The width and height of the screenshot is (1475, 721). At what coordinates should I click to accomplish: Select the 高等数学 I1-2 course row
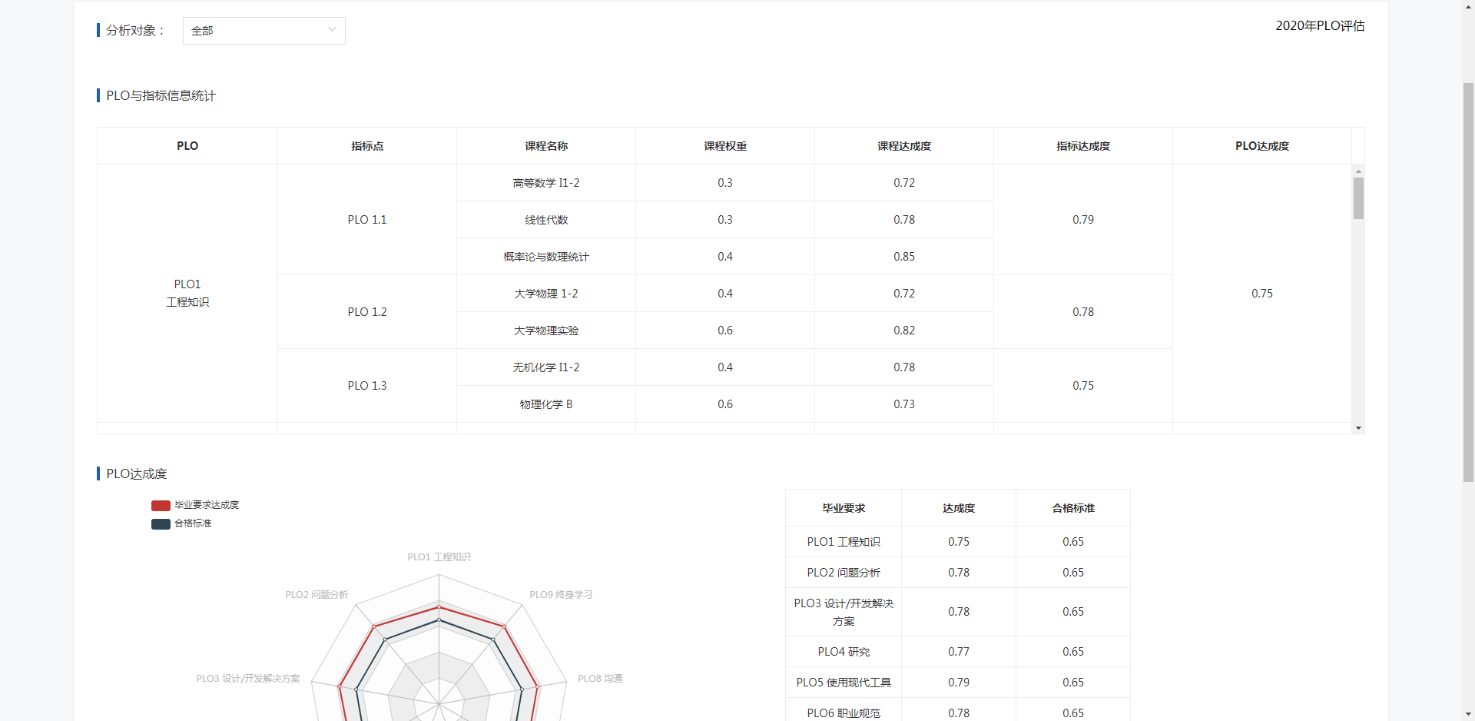click(x=545, y=183)
